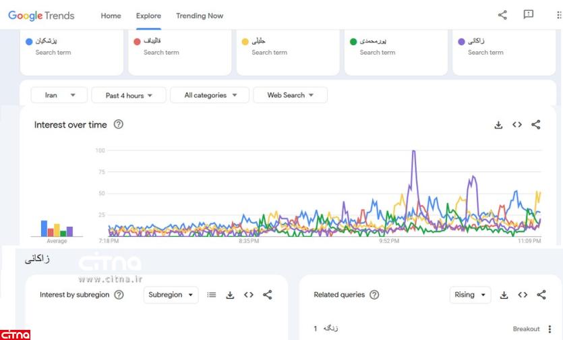Open the Rising sort dropdown
Image resolution: width=563 pixels, height=340 pixels.
pos(470,295)
